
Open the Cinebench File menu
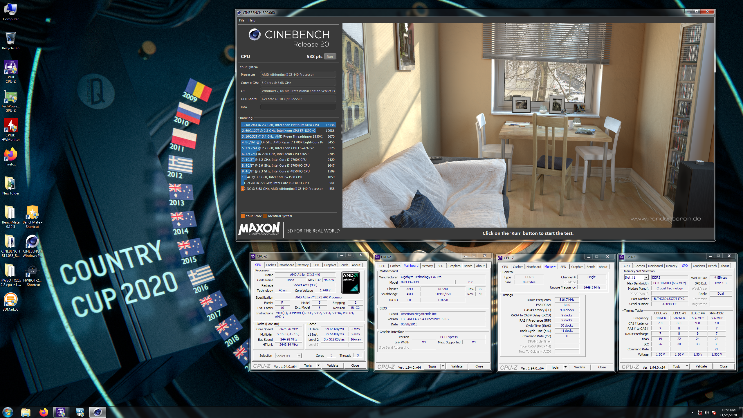click(x=242, y=20)
